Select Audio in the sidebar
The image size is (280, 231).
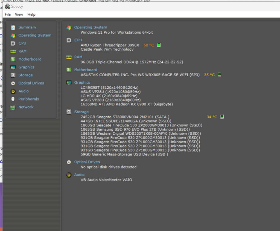click(24, 91)
